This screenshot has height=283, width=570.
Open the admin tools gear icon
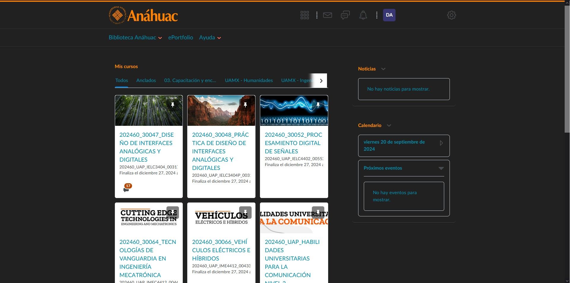[452, 15]
